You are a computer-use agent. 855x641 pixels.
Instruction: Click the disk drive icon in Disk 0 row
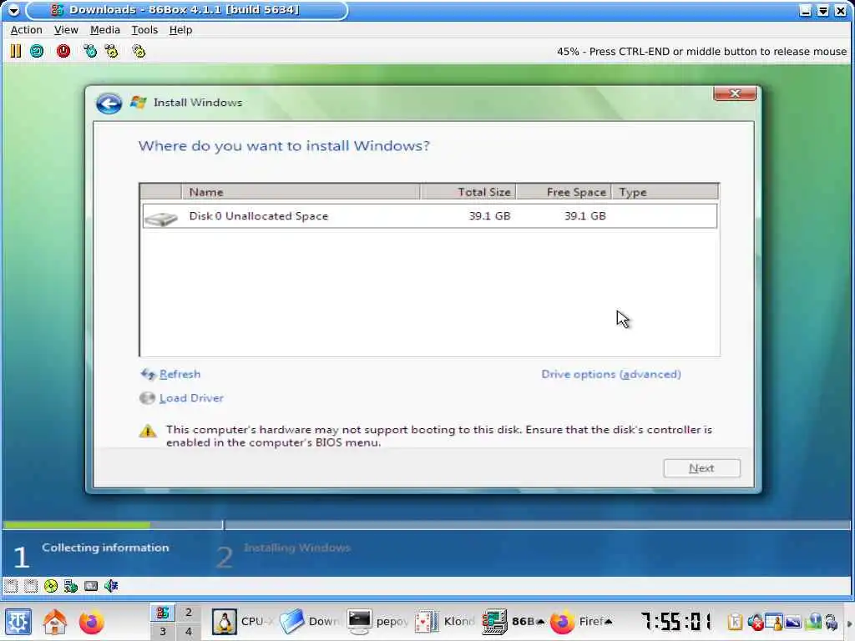pos(161,219)
